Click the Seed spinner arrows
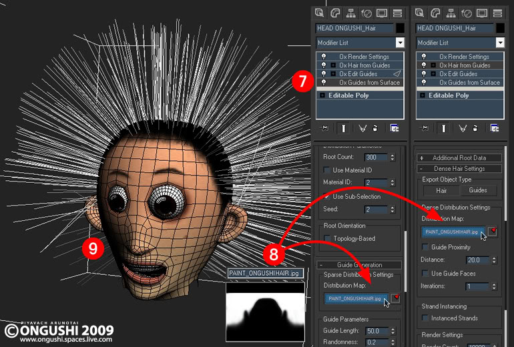514x347 pixels. [x=393, y=210]
